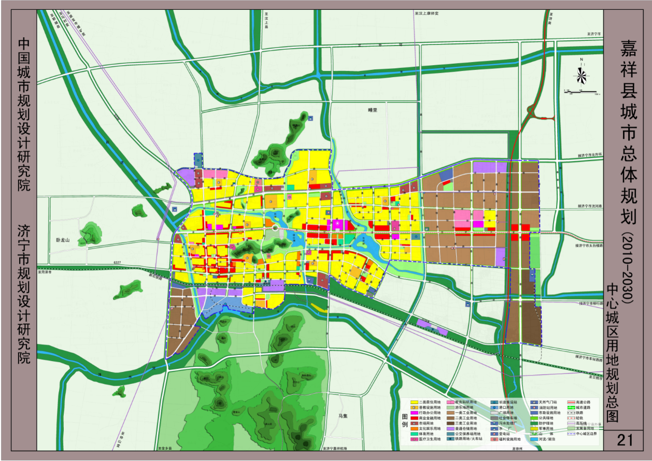Click the 广场用地 gray-white legend swatch
652x461 pixels.
click(x=494, y=413)
